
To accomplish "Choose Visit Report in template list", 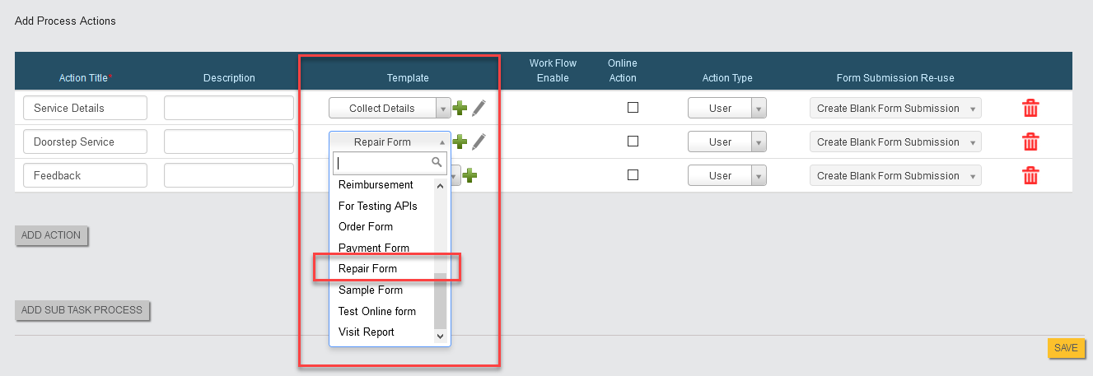I will click(367, 332).
